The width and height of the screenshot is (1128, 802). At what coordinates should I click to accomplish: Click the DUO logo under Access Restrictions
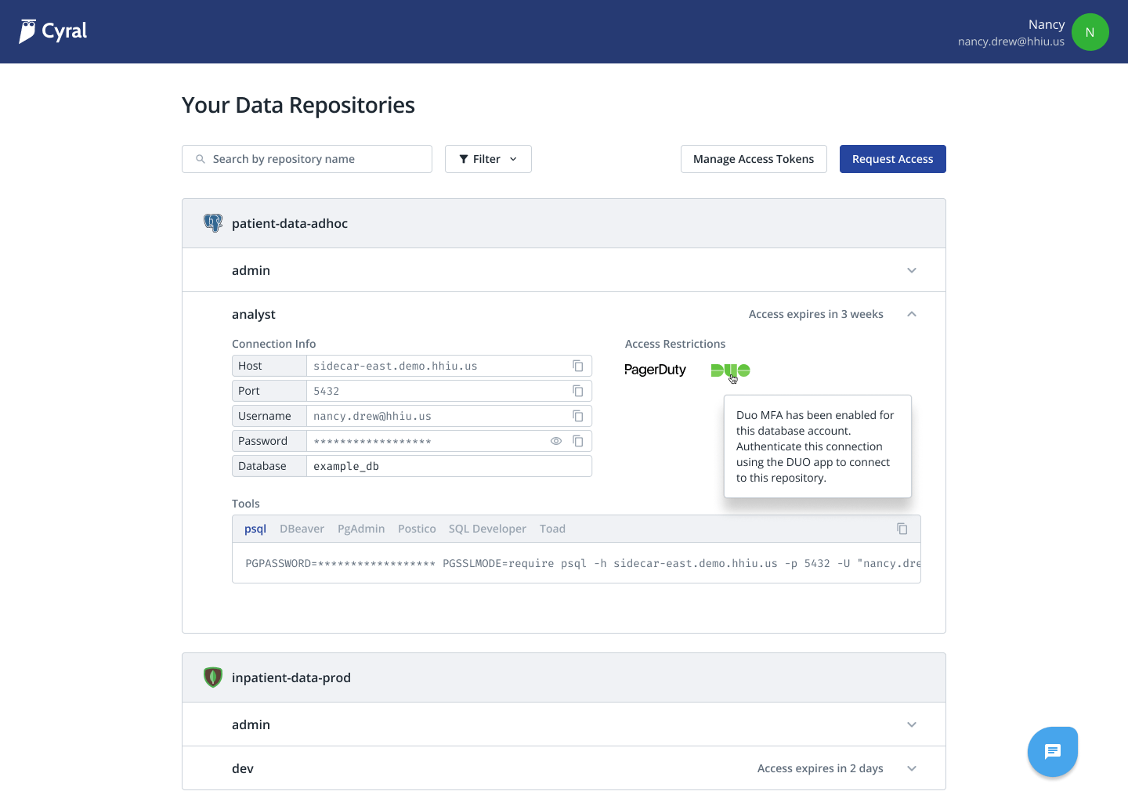coord(728,370)
